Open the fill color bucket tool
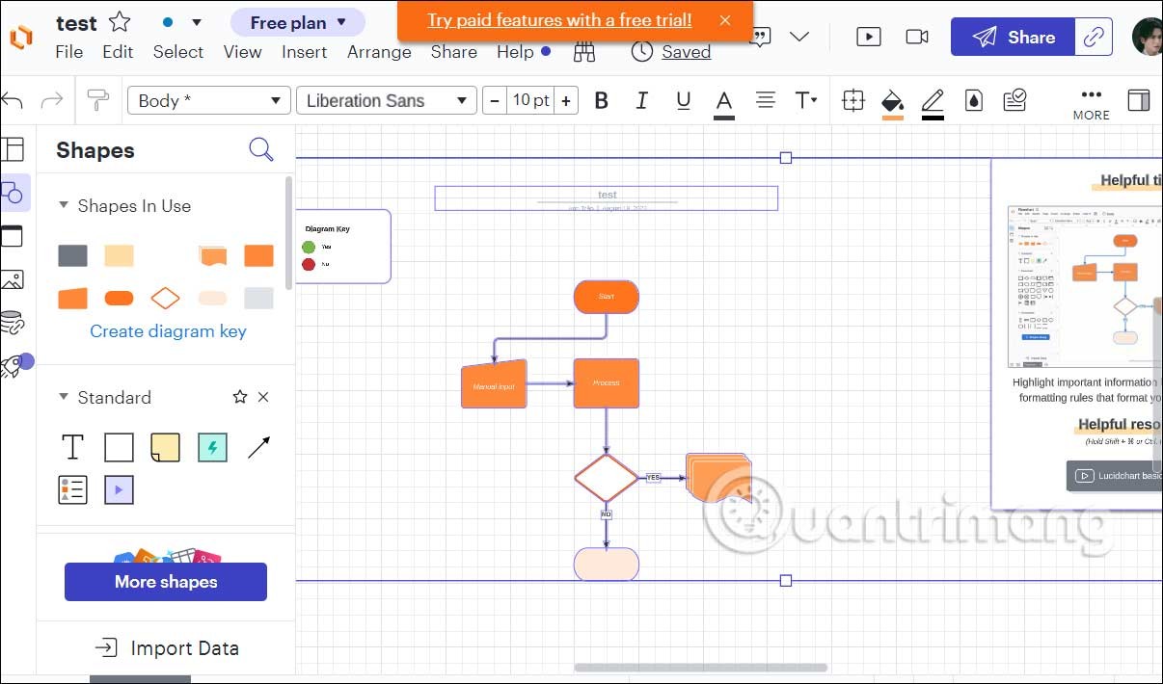1163x684 pixels. coord(892,101)
